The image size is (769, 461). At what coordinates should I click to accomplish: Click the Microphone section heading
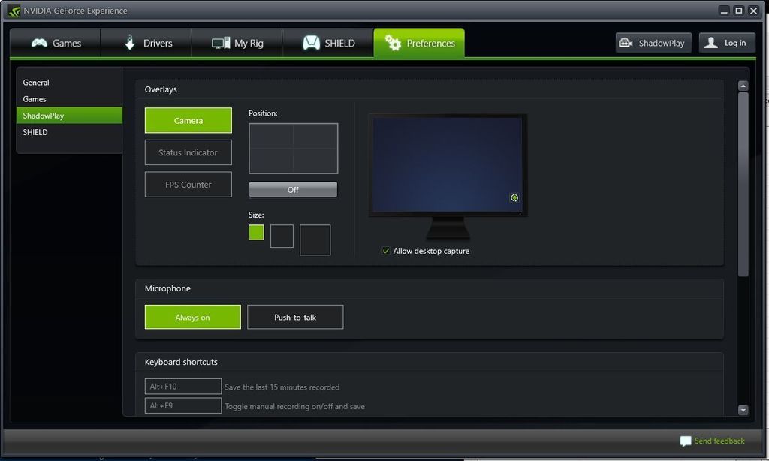coord(167,288)
